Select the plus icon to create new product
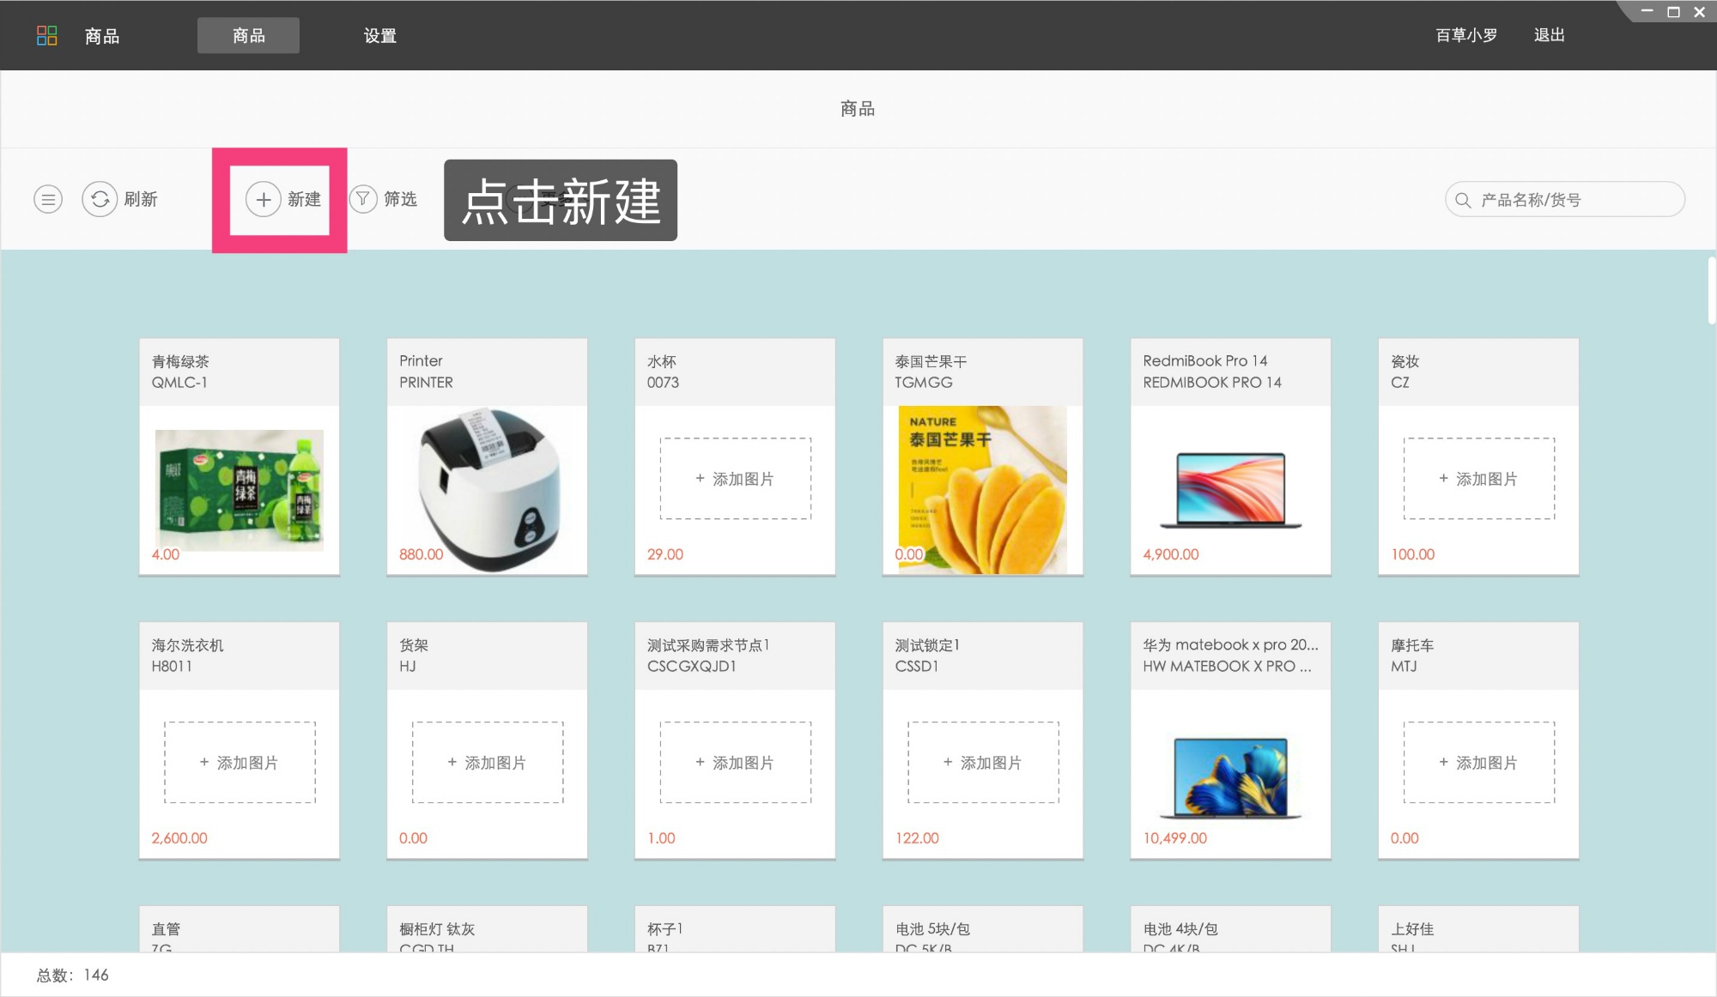1717x997 pixels. [264, 198]
